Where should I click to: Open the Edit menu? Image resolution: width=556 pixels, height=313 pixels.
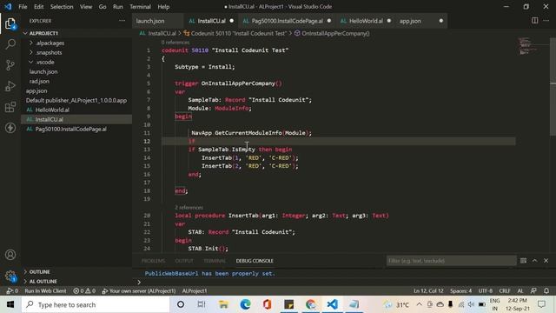click(38, 7)
